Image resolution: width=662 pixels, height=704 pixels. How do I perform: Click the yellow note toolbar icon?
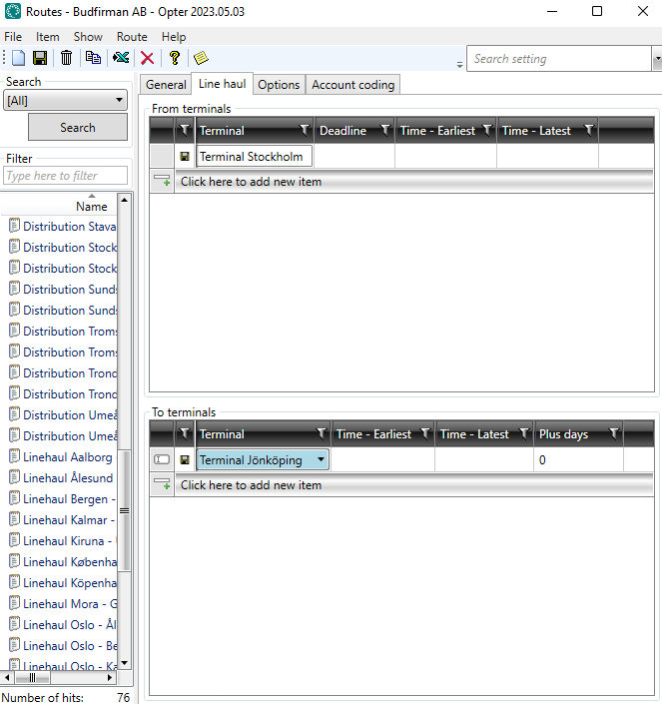[200, 58]
